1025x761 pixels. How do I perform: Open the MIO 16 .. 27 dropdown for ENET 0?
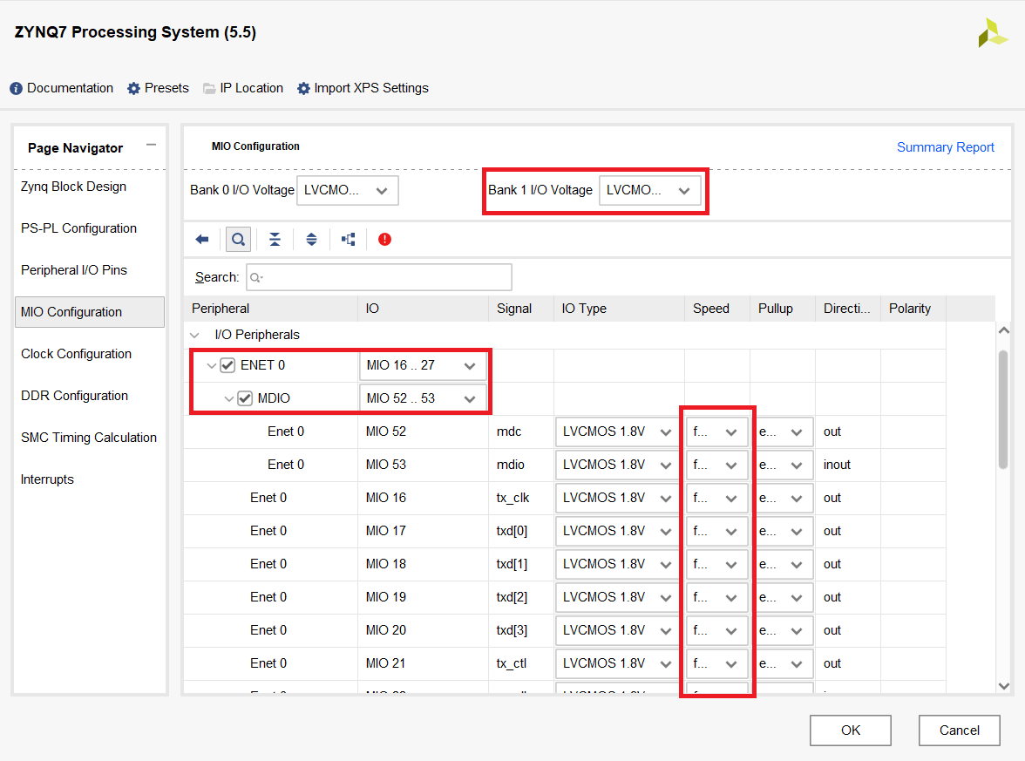pos(472,365)
